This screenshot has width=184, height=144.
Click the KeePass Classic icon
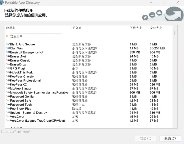click(9, 76)
